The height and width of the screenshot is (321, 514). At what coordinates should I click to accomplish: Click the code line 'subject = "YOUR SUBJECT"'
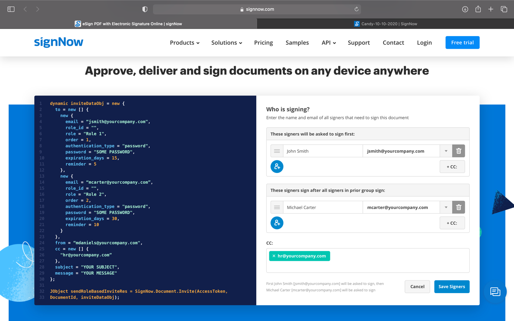click(x=86, y=267)
